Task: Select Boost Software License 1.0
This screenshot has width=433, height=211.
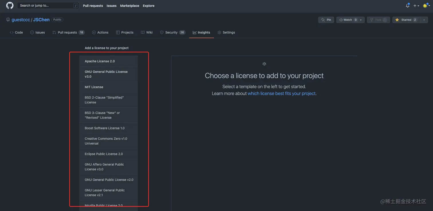Action: (x=109, y=128)
